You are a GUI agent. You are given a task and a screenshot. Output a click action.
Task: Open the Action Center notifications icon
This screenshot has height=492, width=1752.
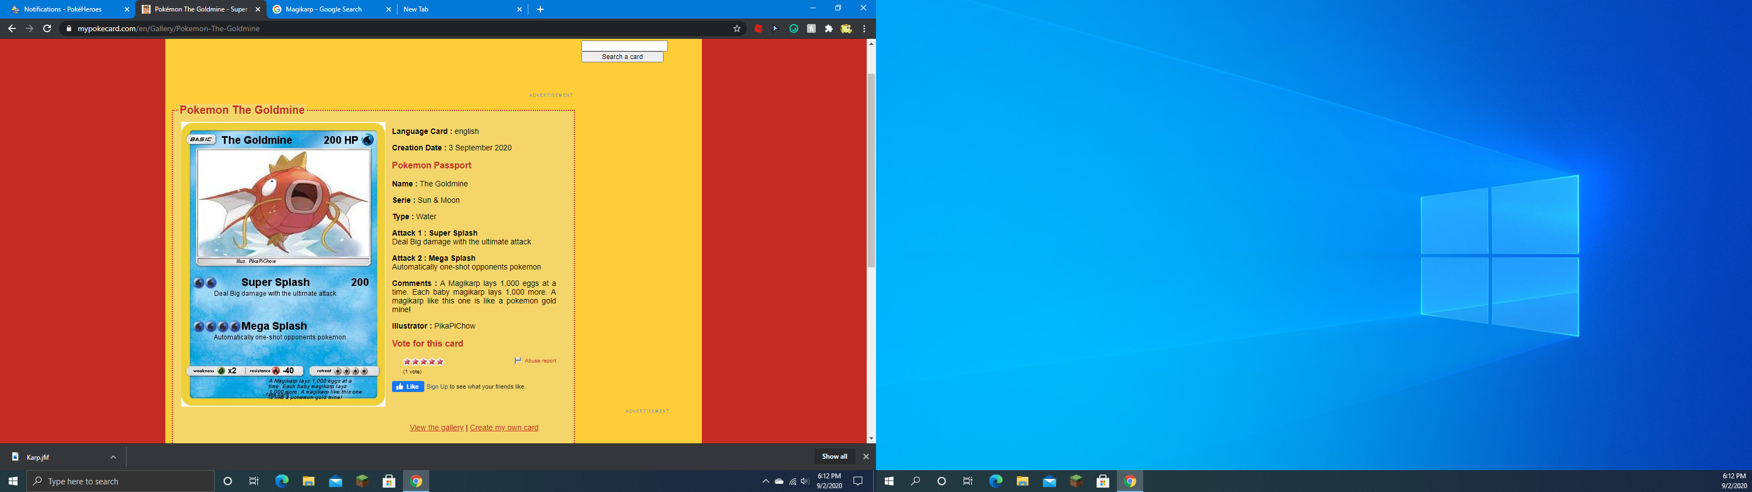[x=858, y=481]
